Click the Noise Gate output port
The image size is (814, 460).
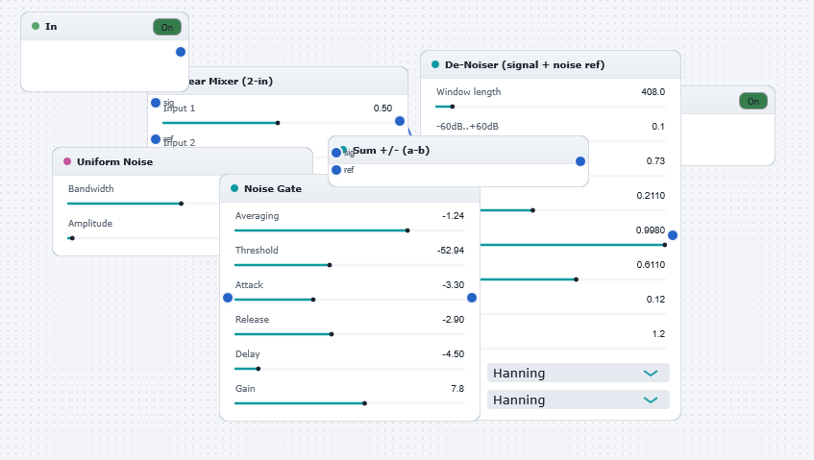tap(472, 298)
